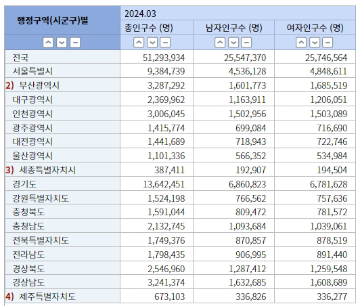This screenshot has height=306, width=360.
Task: Sort 총인구수 column ascending
Action: pos(139,43)
